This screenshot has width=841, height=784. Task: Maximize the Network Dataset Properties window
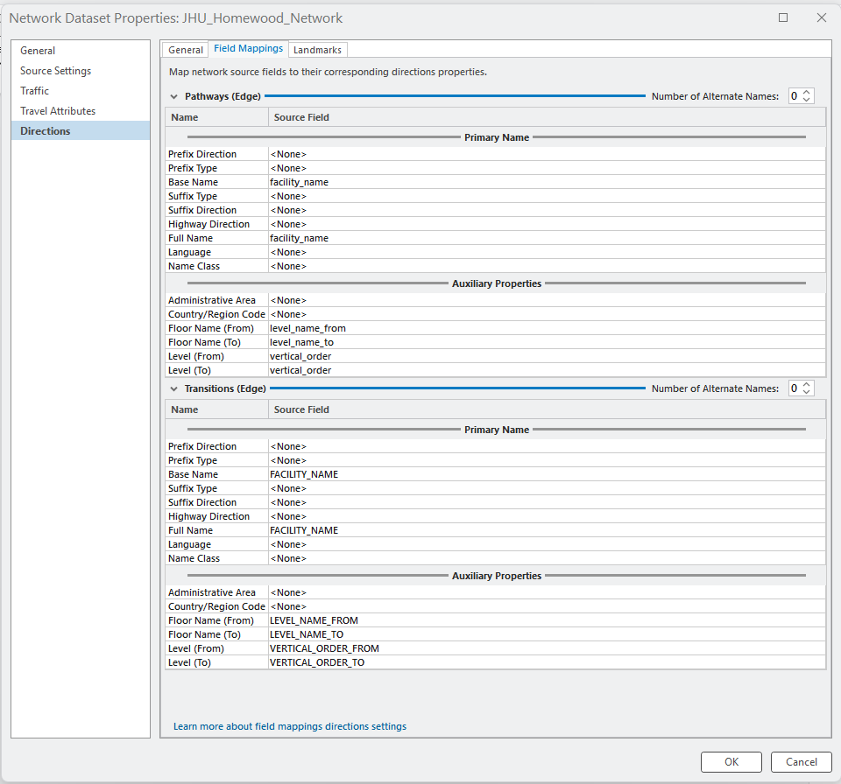click(783, 17)
